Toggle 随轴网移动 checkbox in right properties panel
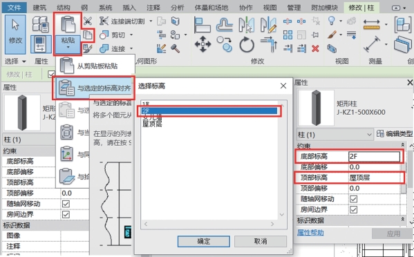Screen dimensions: 414x257 tap(353, 199)
